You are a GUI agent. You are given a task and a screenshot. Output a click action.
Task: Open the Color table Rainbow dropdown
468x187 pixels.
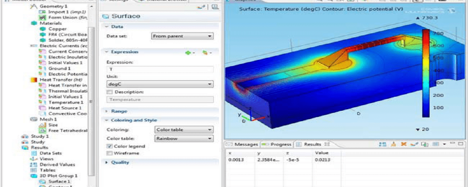tap(184, 138)
